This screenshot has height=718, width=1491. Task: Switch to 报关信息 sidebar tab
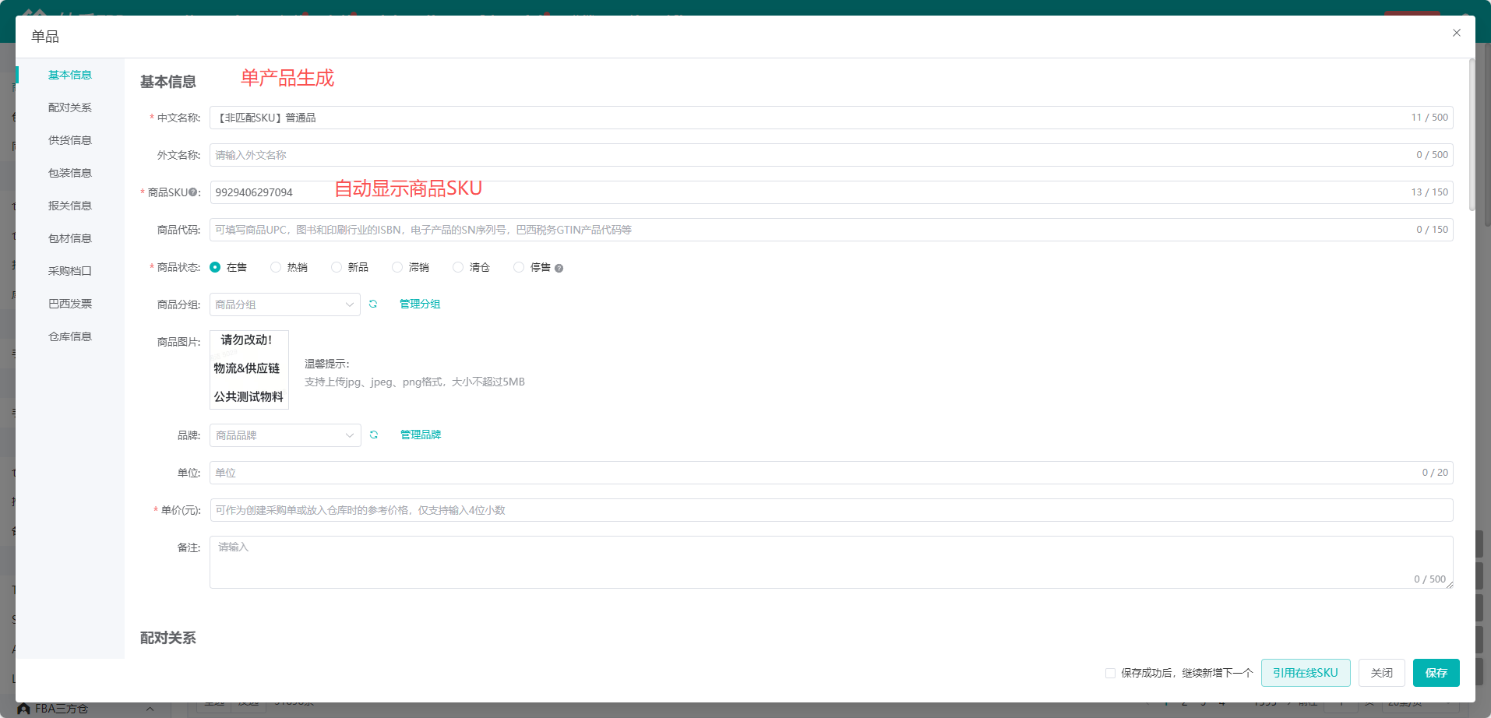pos(70,206)
